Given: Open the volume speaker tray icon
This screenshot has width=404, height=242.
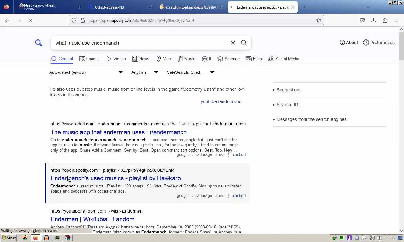Looking at the screenshot, I should (x=380, y=238).
